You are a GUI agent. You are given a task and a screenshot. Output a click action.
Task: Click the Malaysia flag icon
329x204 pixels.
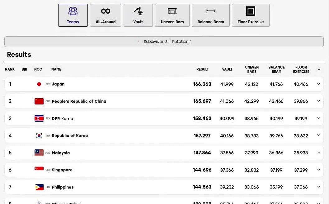click(39, 153)
